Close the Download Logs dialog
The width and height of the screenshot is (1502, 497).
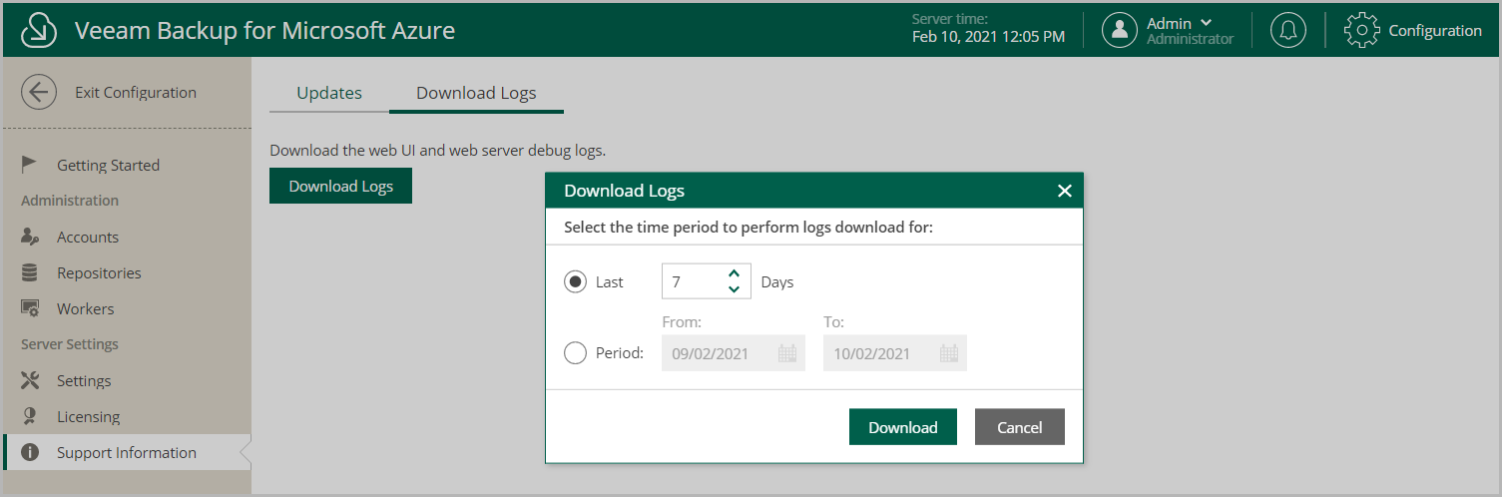coord(1064,191)
